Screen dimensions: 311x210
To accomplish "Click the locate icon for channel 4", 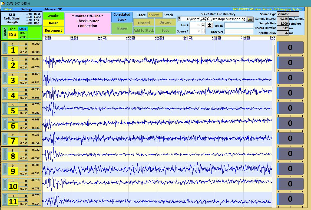I will 5,94.
